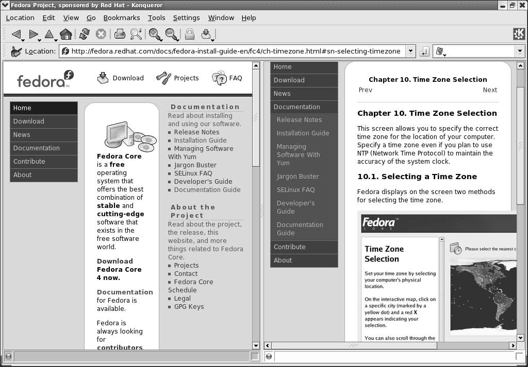The height and width of the screenshot is (367, 528).
Task: Click the search provider icon in the search box
Action: click(439, 51)
